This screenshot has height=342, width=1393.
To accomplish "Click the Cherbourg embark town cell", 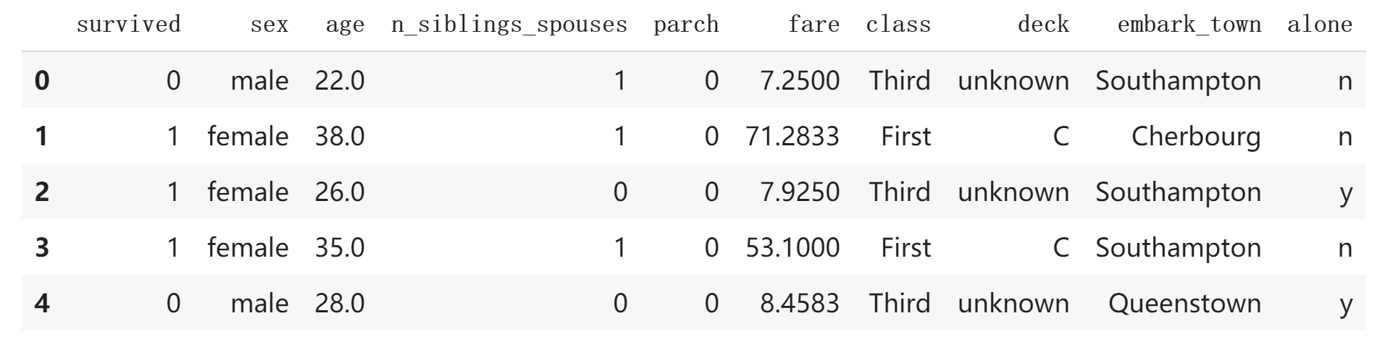I will (x=1196, y=137).
